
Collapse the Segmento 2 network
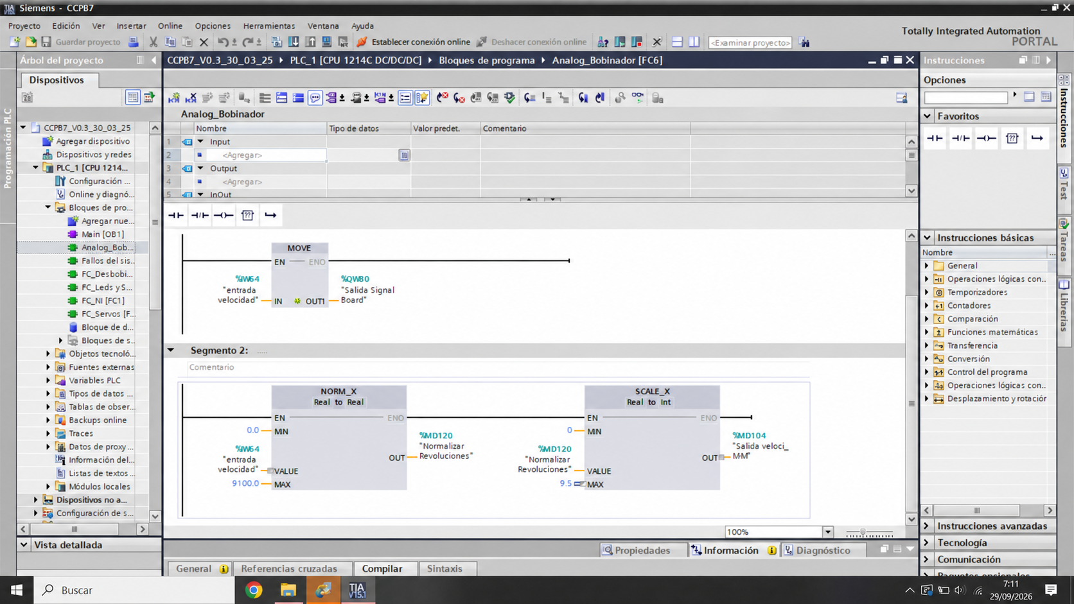click(x=171, y=350)
